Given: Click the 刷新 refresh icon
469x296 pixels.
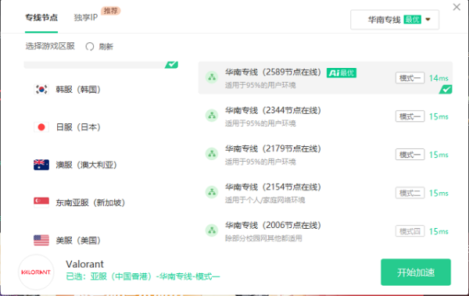Looking at the screenshot, I should (x=90, y=47).
